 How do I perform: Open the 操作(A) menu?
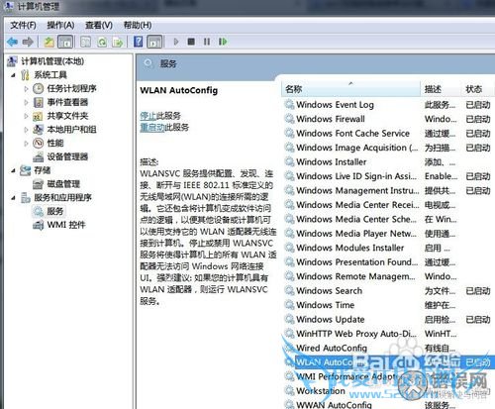click(x=60, y=25)
